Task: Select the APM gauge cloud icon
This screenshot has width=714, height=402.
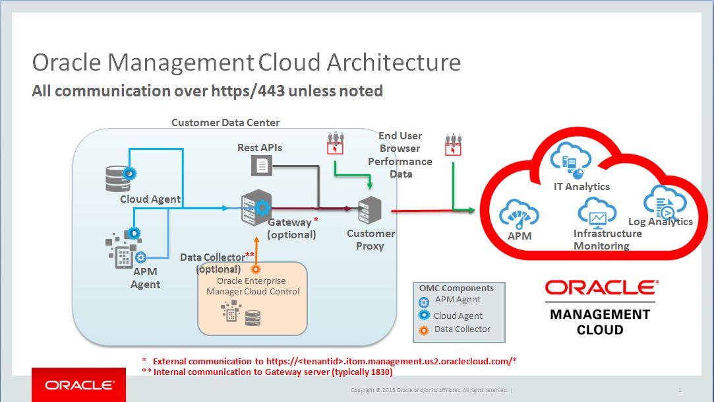Action: (x=519, y=215)
